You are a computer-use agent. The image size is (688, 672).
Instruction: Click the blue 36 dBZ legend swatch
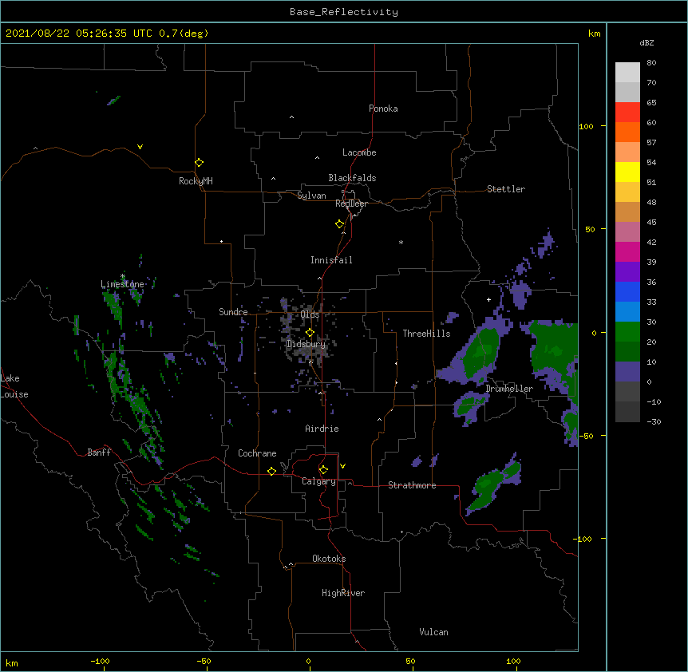click(x=627, y=291)
